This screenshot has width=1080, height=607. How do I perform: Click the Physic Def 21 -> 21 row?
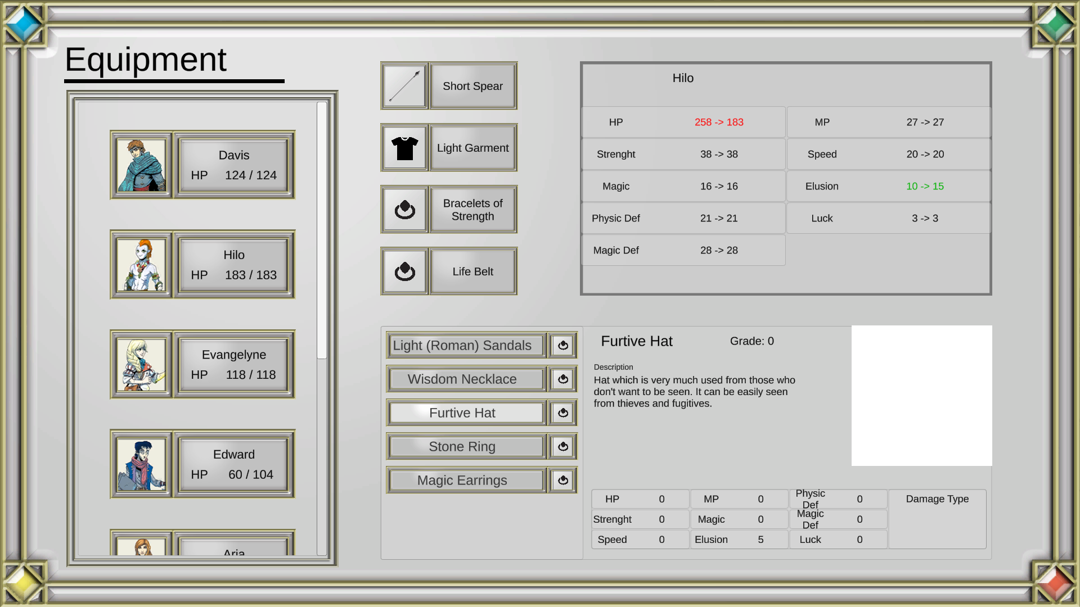pyautogui.click(x=683, y=218)
